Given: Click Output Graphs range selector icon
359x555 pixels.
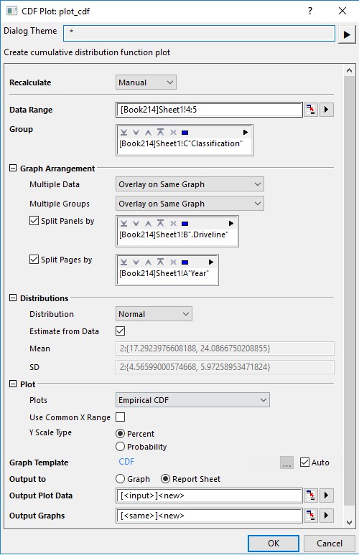Looking at the screenshot, I should click(x=311, y=516).
